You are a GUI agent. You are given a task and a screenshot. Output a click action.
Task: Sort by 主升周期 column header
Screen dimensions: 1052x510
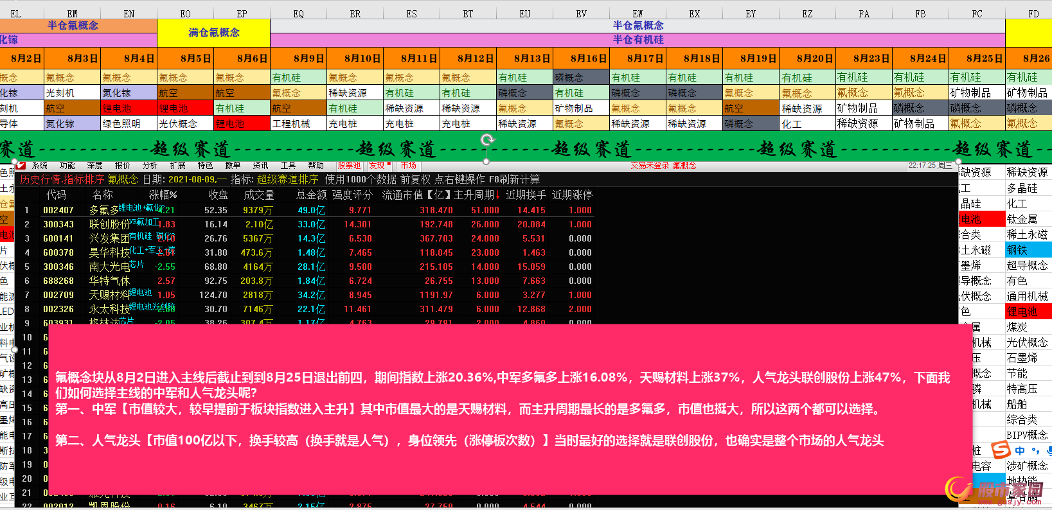[x=476, y=195]
